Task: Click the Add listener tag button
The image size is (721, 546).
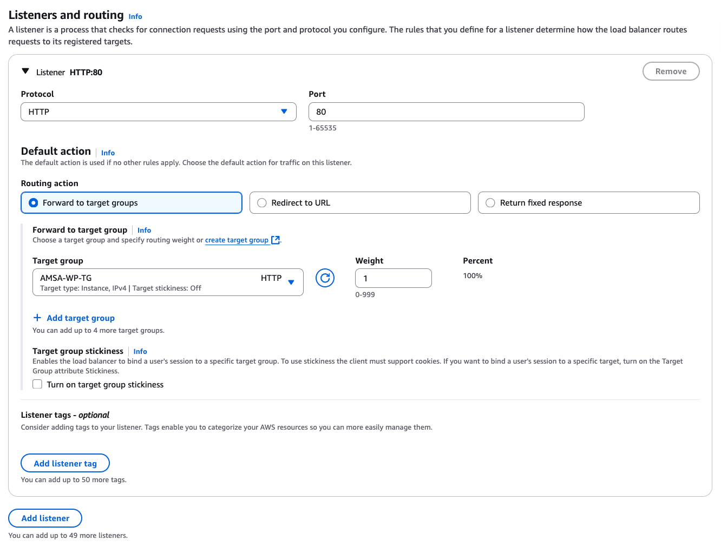Action: (x=65, y=464)
